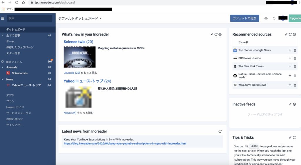Open How-to ガイド in sidebar

15,107
